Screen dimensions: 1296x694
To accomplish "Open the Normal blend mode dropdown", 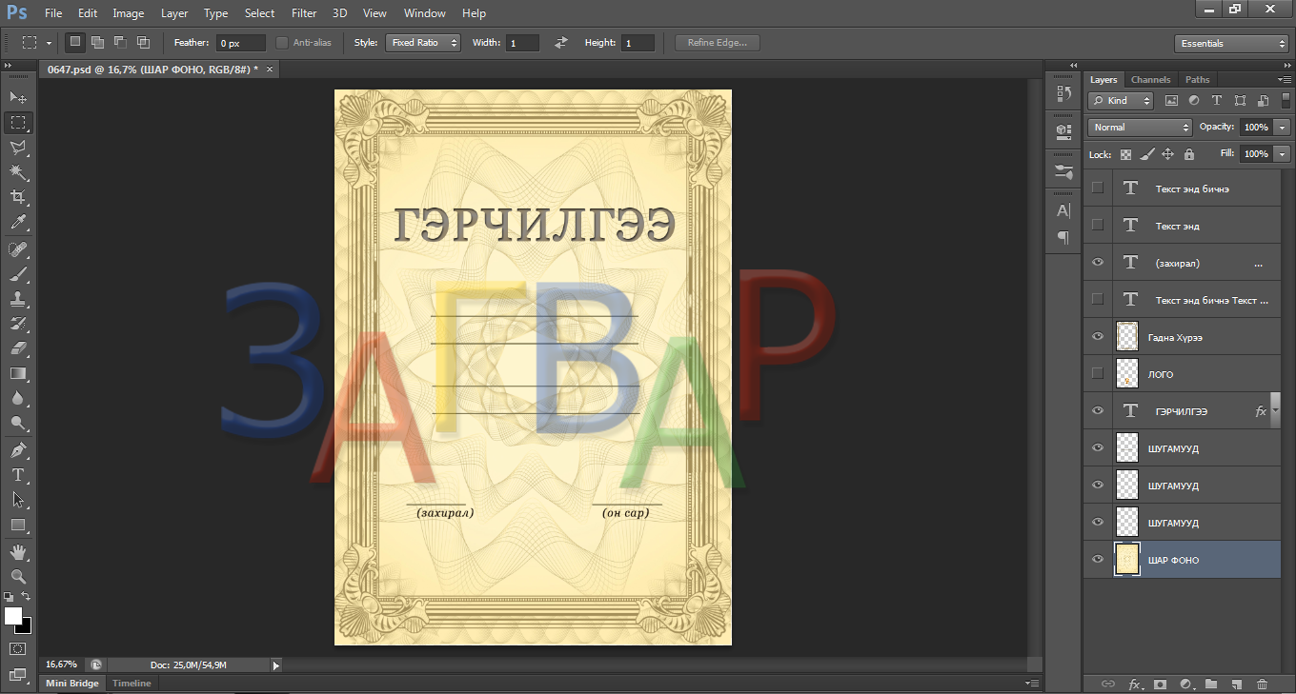I will click(x=1140, y=128).
